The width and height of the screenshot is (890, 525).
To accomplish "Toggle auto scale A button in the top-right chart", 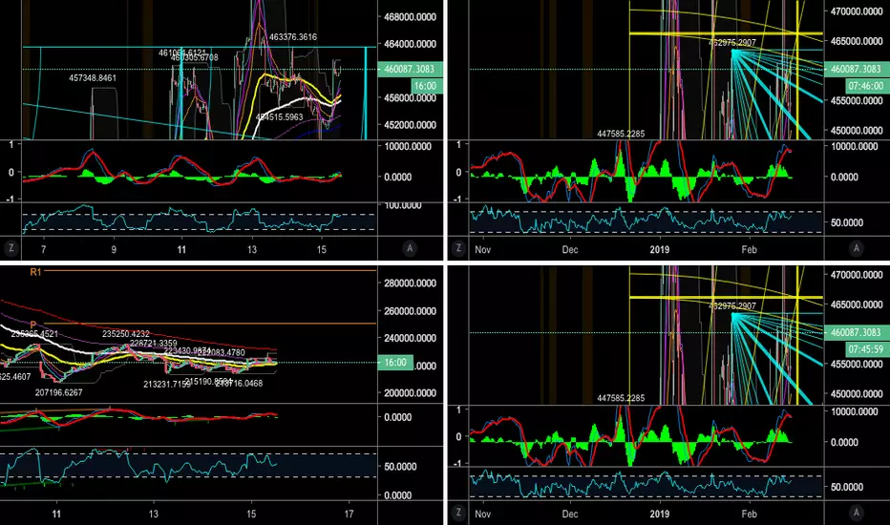I will pyautogui.click(x=856, y=248).
